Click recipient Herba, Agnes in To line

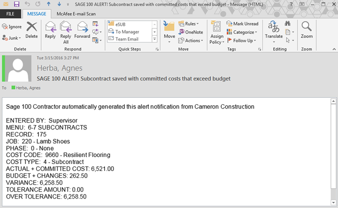click(28, 88)
